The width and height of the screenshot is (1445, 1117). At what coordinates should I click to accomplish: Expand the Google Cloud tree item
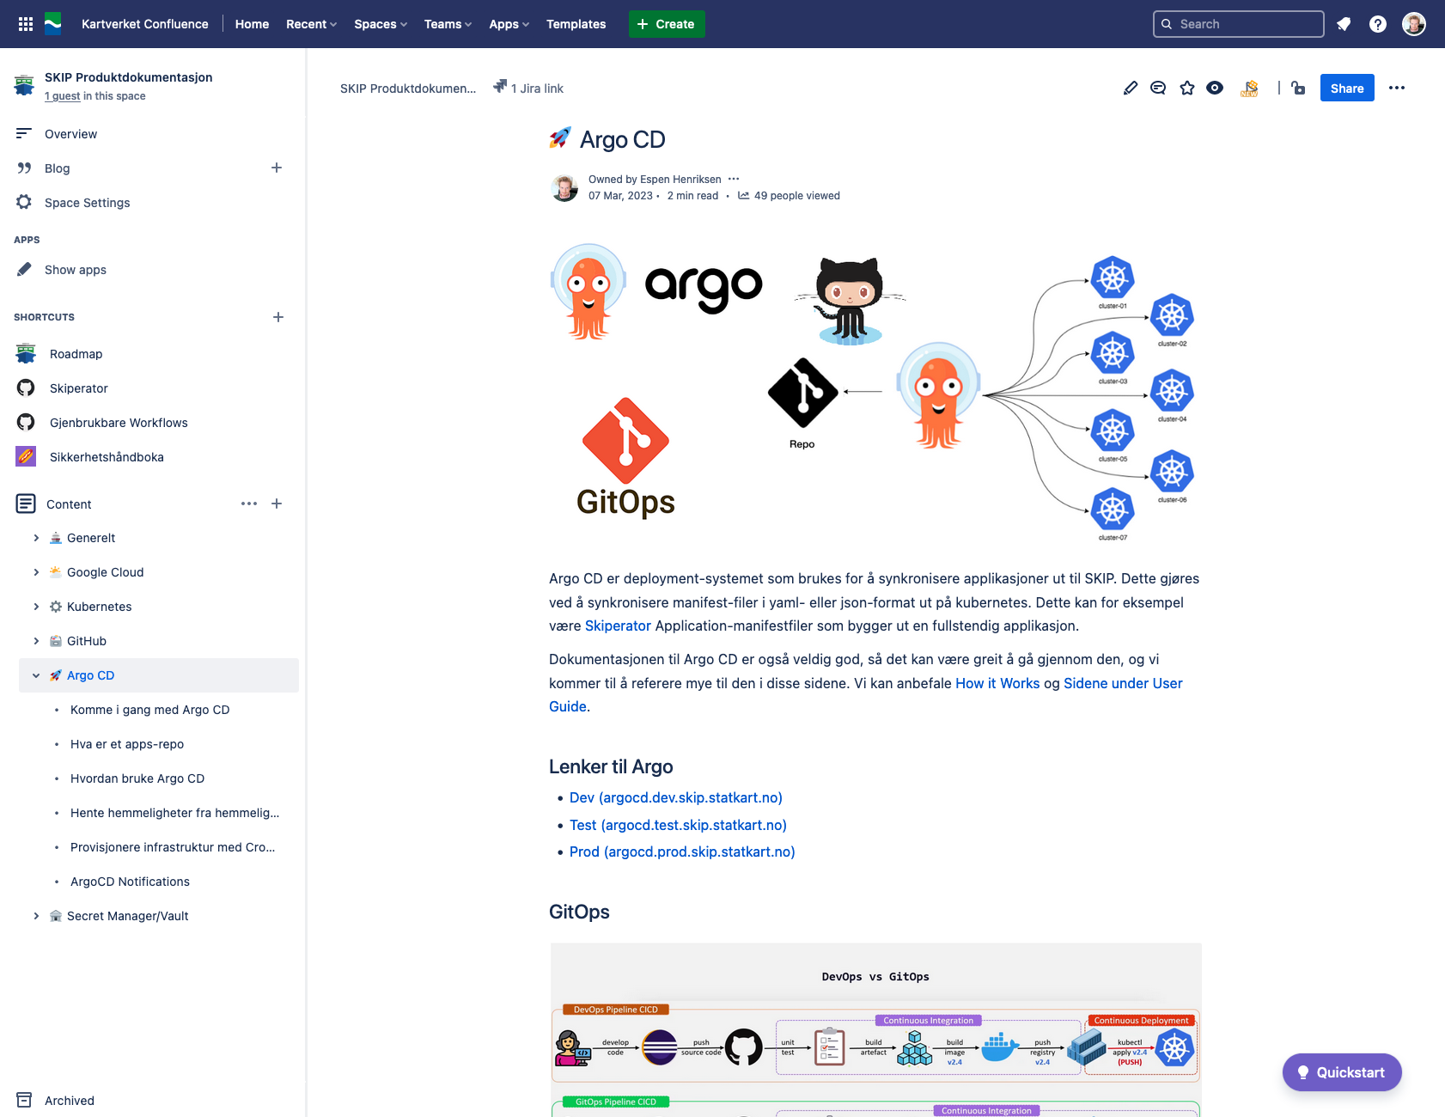(x=36, y=572)
